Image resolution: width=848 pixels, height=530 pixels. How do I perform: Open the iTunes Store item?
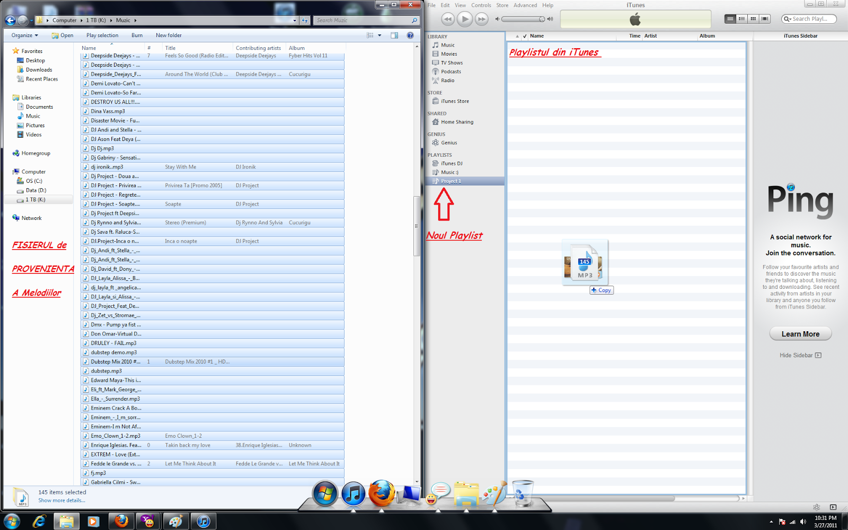[455, 101]
